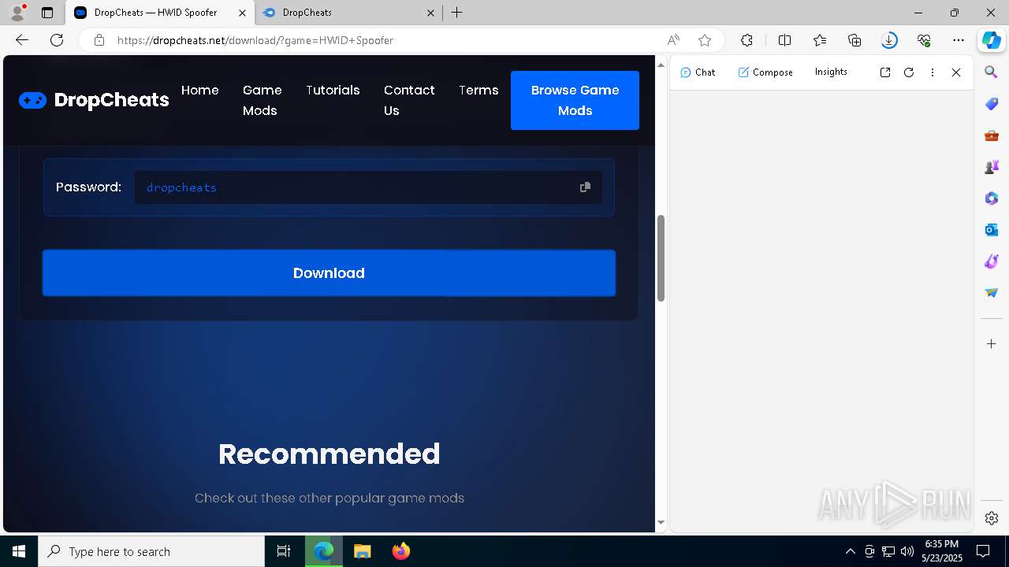
Task: Open the sidebar Tools briefcase icon
Action: click(x=992, y=135)
